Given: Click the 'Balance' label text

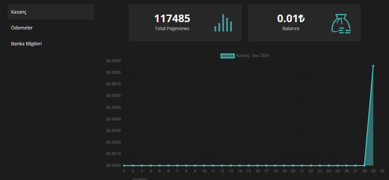Looking at the screenshot, I should pyautogui.click(x=291, y=28).
